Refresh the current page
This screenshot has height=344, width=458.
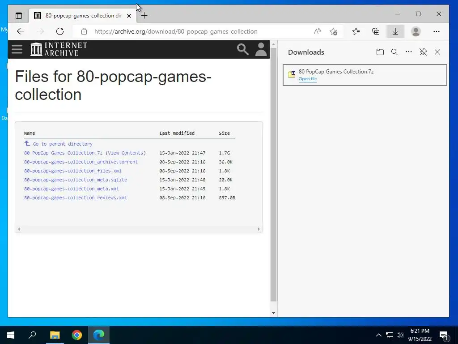pos(60,31)
